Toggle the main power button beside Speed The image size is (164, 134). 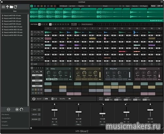34,99
